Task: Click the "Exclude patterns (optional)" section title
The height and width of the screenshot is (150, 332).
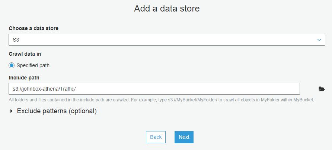Action: pyautogui.click(x=57, y=111)
